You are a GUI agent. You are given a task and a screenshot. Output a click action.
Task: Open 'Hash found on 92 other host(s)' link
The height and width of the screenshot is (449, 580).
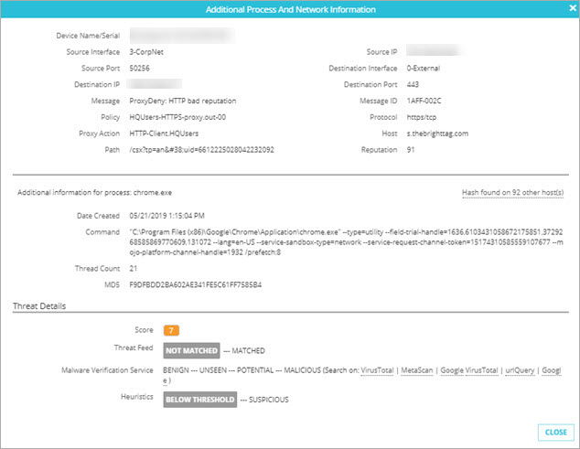511,192
